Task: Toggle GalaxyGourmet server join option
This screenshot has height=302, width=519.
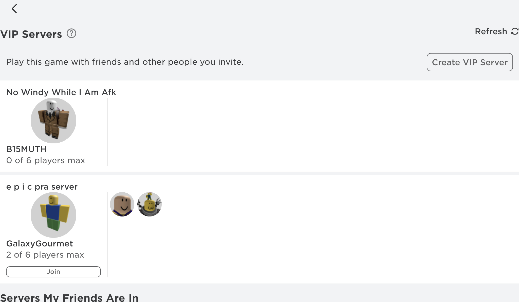Action: [x=53, y=272]
